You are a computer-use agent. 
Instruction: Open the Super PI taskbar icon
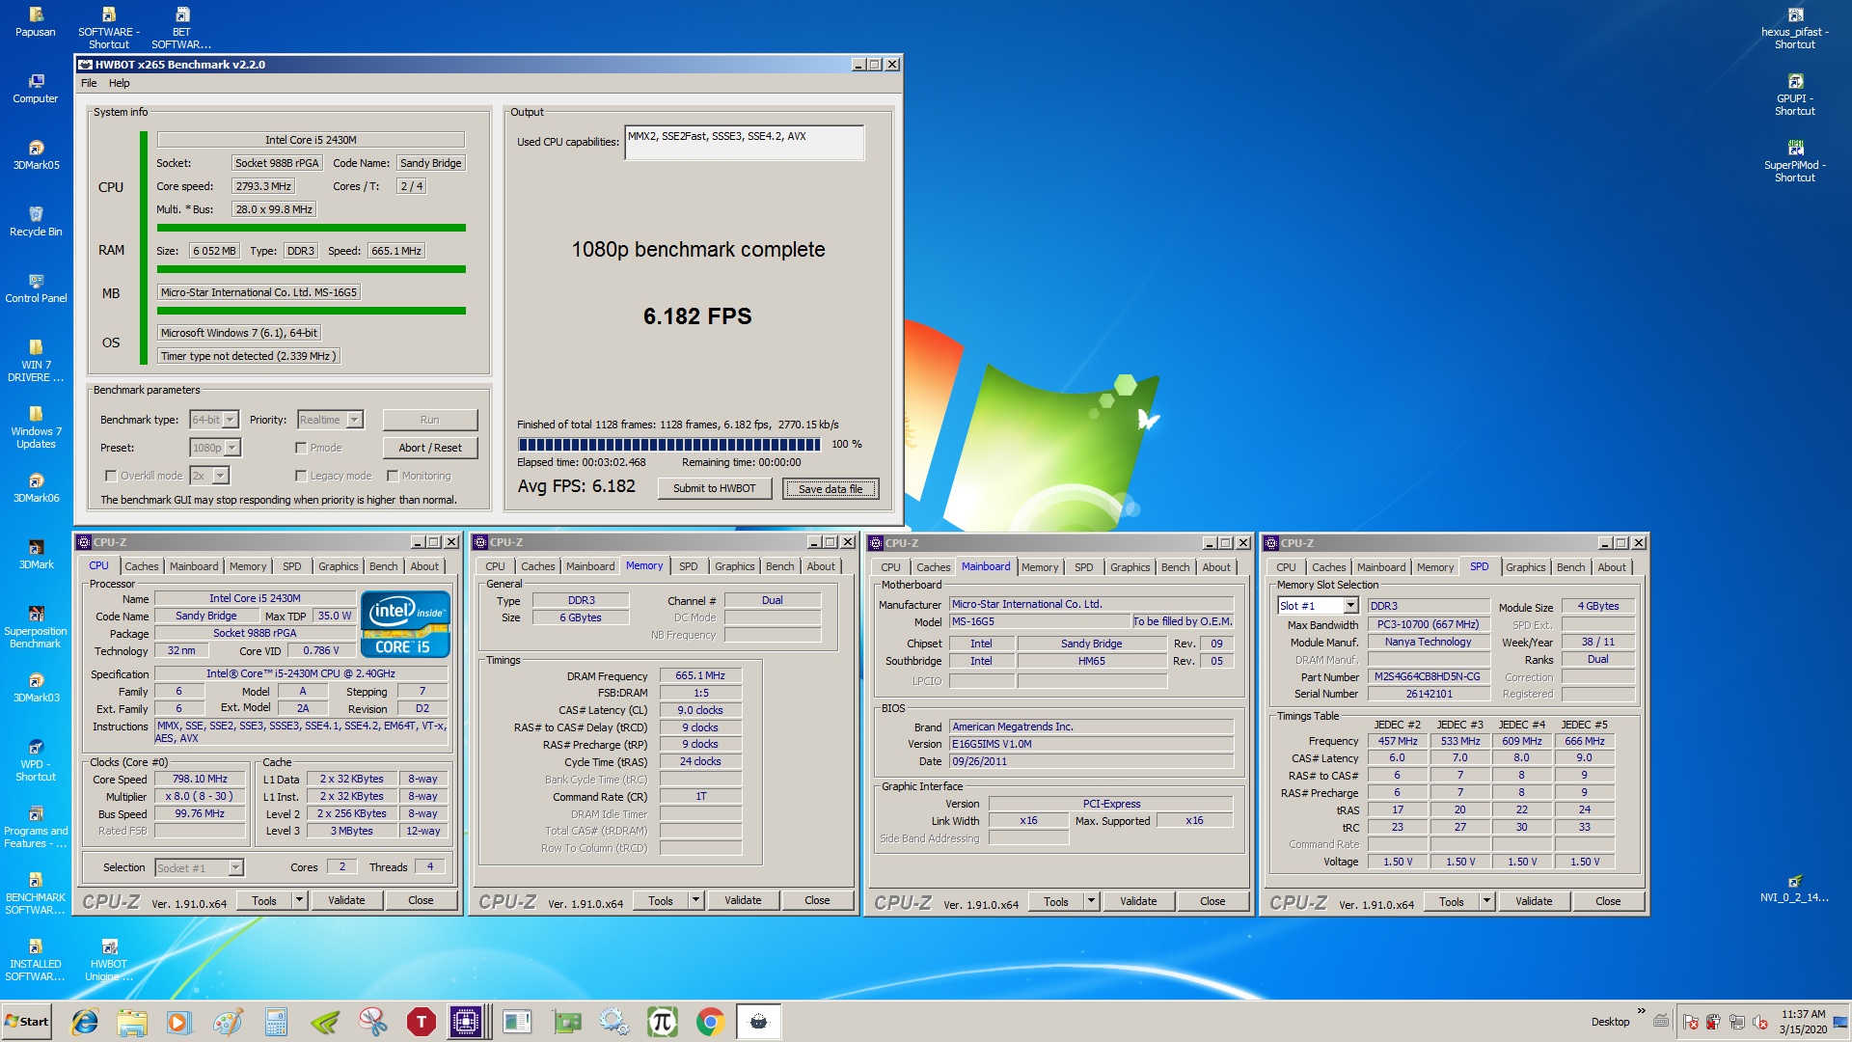pyautogui.click(x=662, y=1022)
